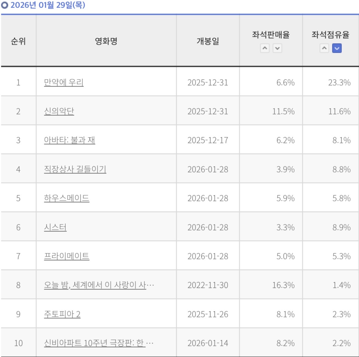This screenshot has width=359, height=357.
Task: Click the 순위 column header
Action: coord(18,41)
